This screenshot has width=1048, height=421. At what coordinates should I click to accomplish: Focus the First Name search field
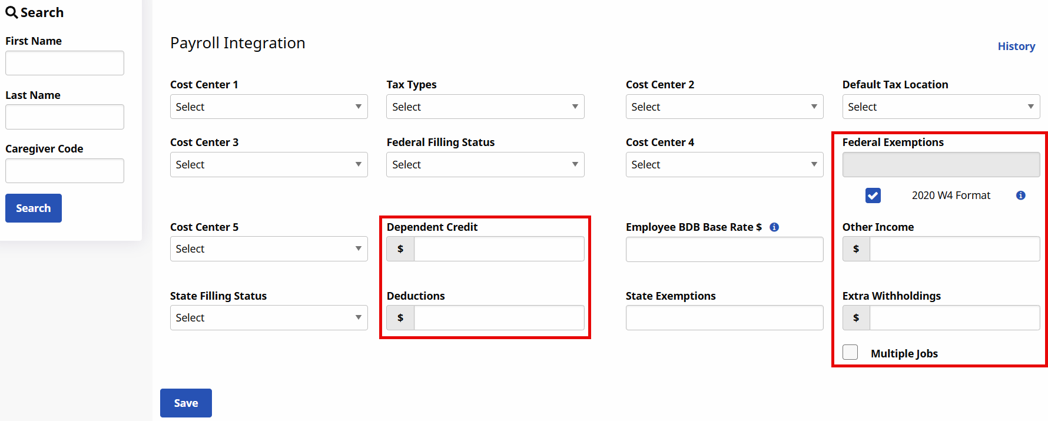point(65,63)
